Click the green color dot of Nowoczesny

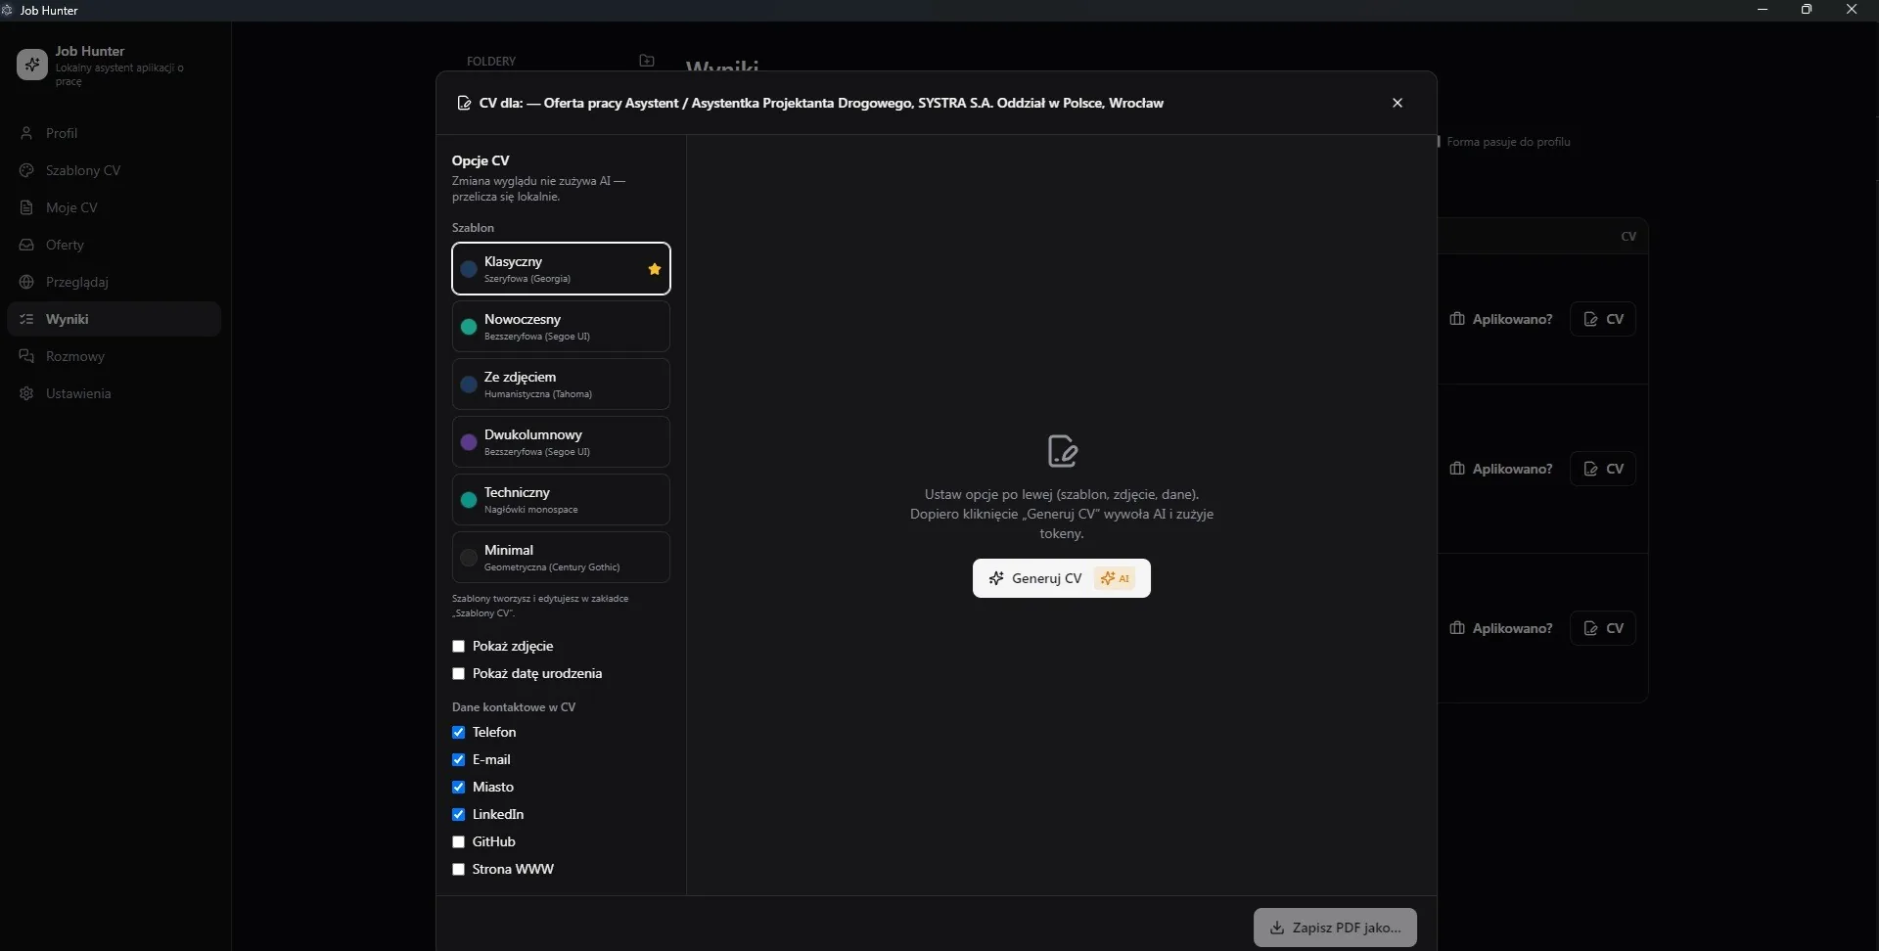click(469, 327)
